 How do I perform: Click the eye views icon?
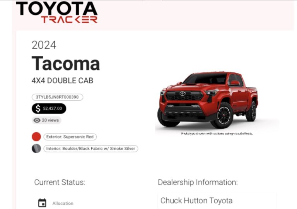pyautogui.click(x=37, y=120)
